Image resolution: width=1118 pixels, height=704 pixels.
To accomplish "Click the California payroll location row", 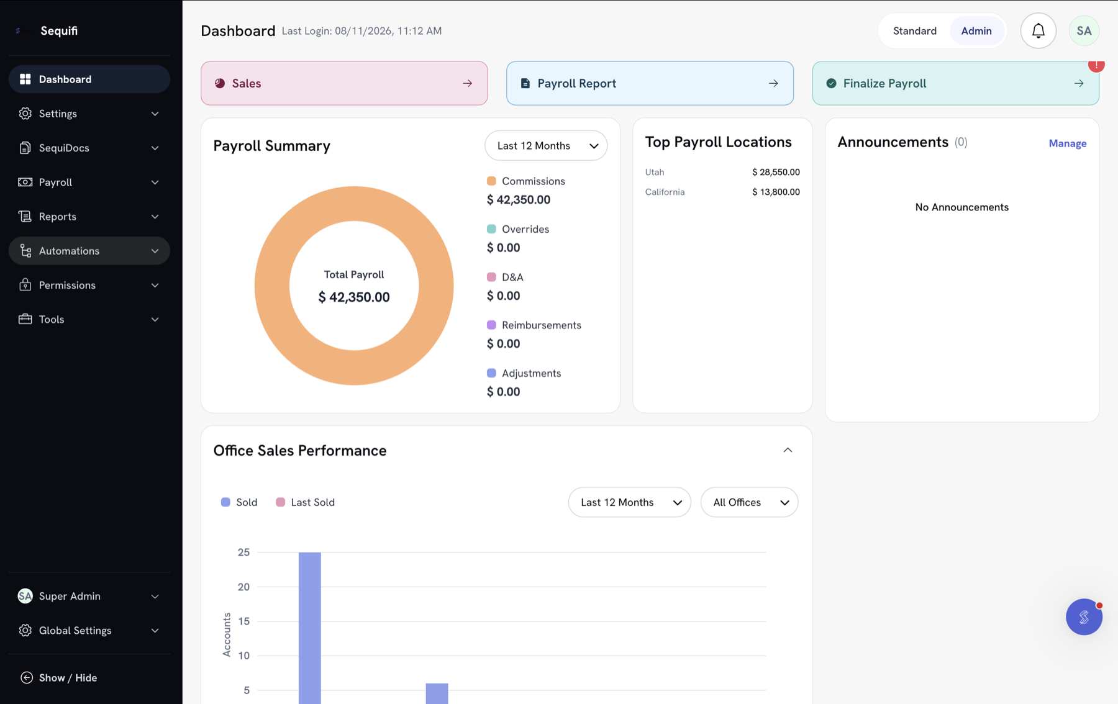I will point(722,192).
